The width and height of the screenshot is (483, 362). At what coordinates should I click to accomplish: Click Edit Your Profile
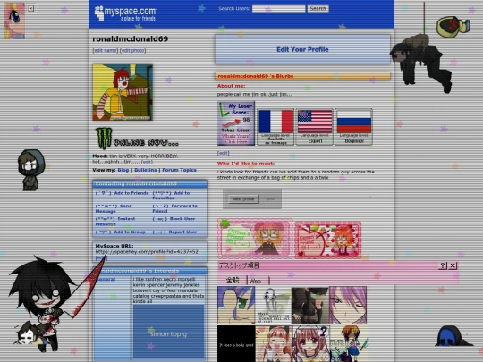point(302,49)
